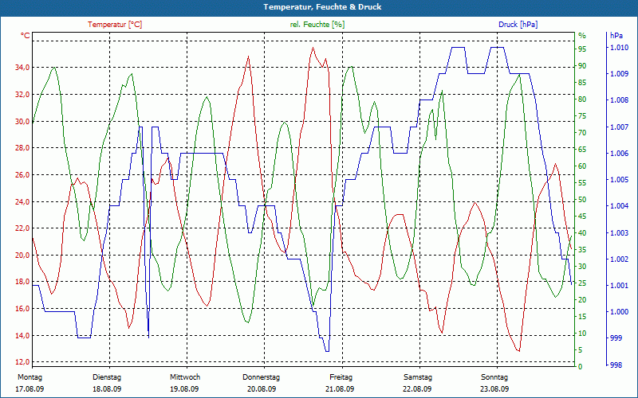
Task: Click the 10 humidity axis value
Action: [582, 334]
